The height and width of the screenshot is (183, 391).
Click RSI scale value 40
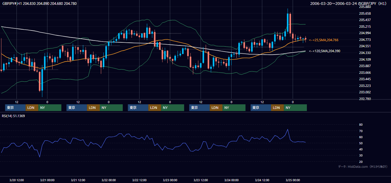pos(361,149)
